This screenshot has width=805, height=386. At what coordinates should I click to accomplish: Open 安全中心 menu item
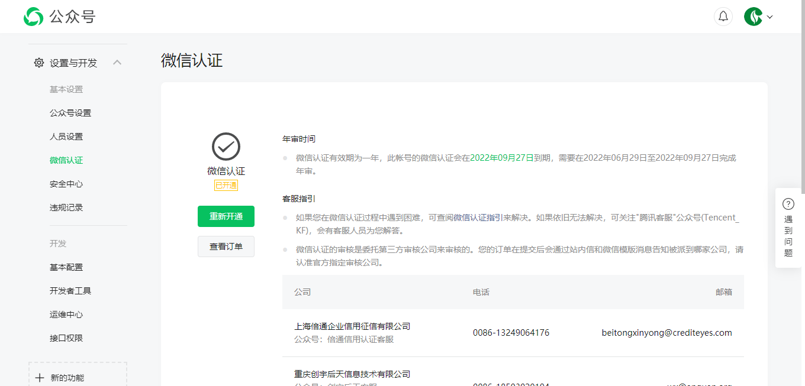click(x=66, y=184)
